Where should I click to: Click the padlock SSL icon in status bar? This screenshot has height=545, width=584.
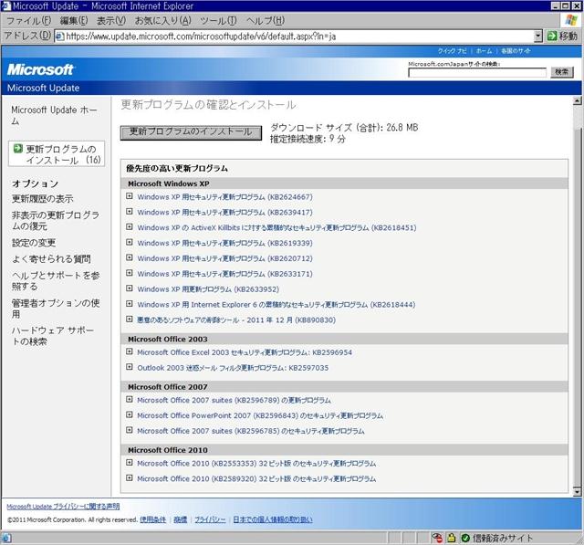click(452, 538)
